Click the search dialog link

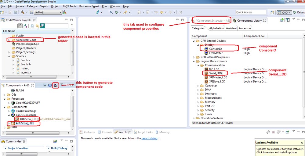[x=149, y=138]
